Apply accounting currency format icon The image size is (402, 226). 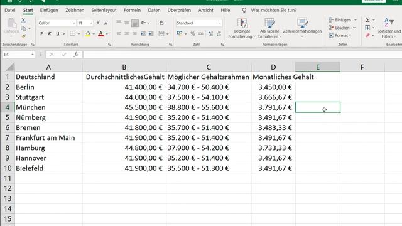[180, 33]
